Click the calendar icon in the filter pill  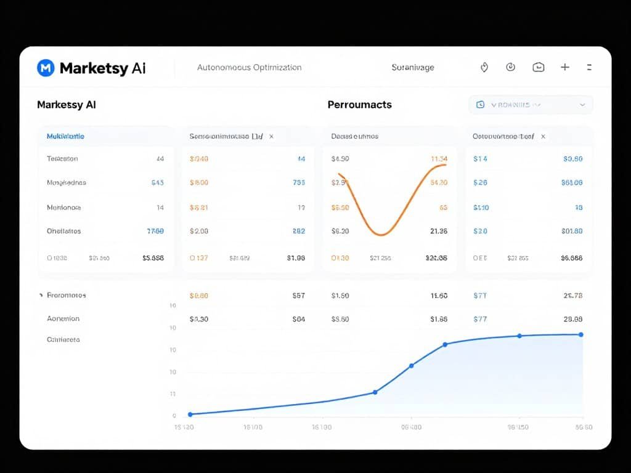click(x=480, y=105)
